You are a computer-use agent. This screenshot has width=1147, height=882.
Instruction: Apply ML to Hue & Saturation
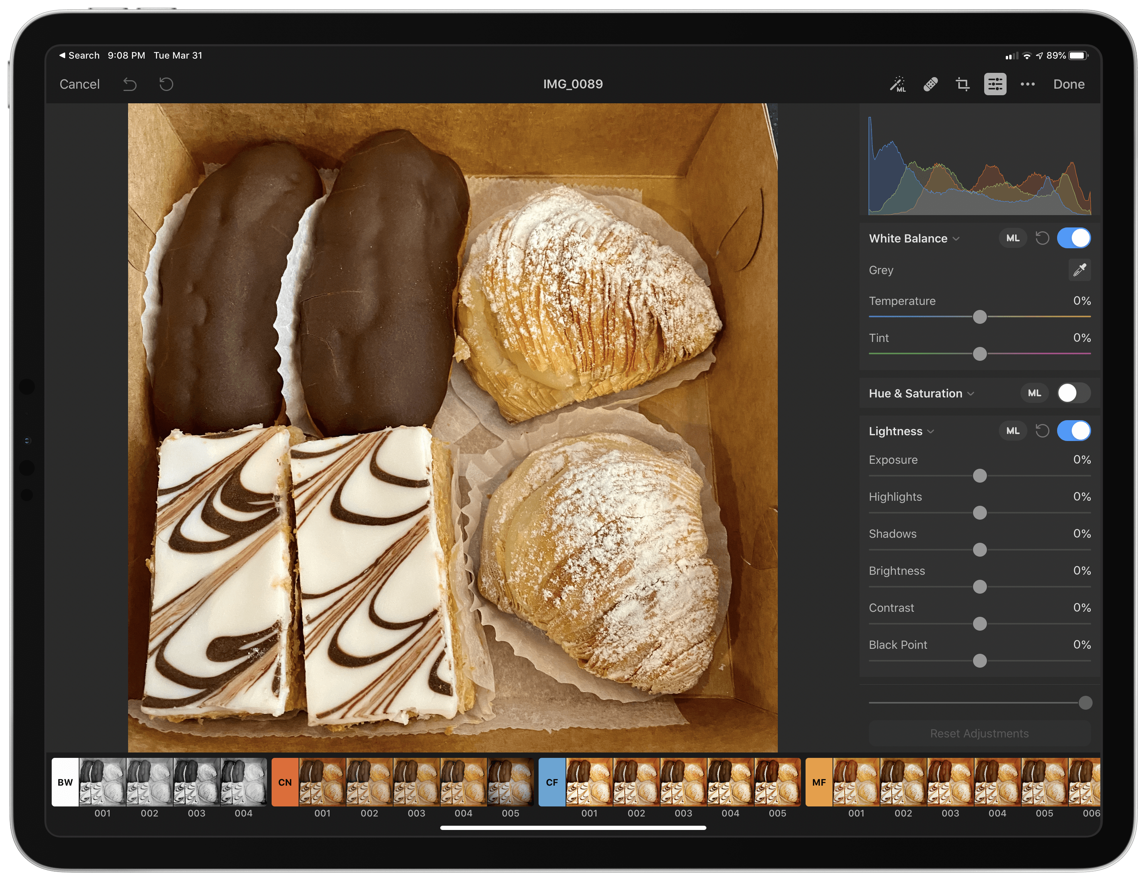point(1034,393)
